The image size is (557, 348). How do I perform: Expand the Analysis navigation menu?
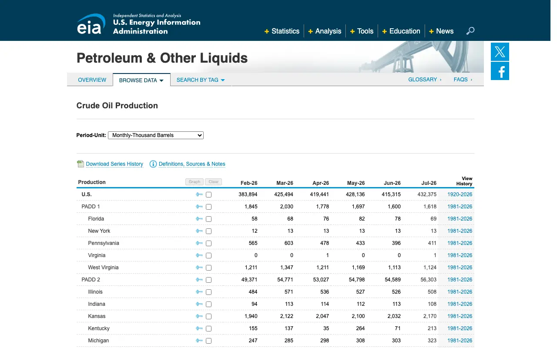pyautogui.click(x=325, y=31)
